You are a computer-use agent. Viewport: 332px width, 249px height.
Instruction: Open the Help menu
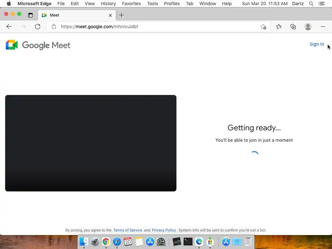tap(227, 4)
